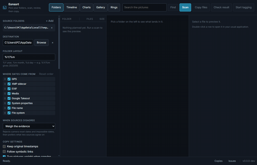Switch to the Timeline tab
Viewport: 257px width, 165px height.
(x=72, y=7)
